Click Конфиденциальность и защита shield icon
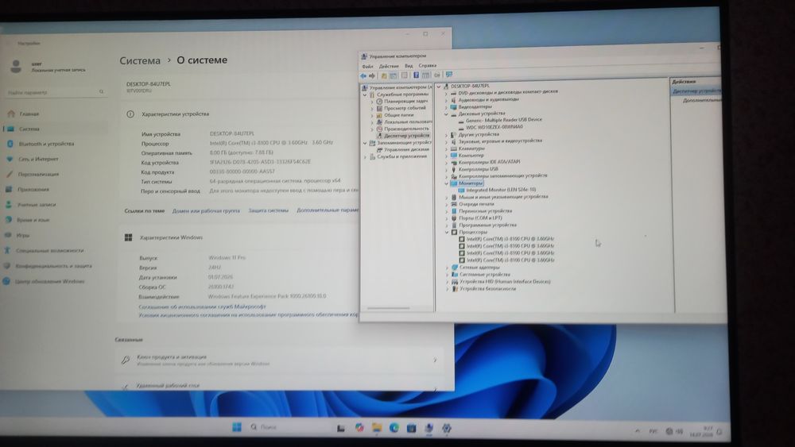Screen dimensions: 795x447 click(6, 266)
